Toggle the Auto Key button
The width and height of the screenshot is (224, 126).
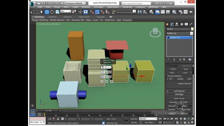click(134, 119)
